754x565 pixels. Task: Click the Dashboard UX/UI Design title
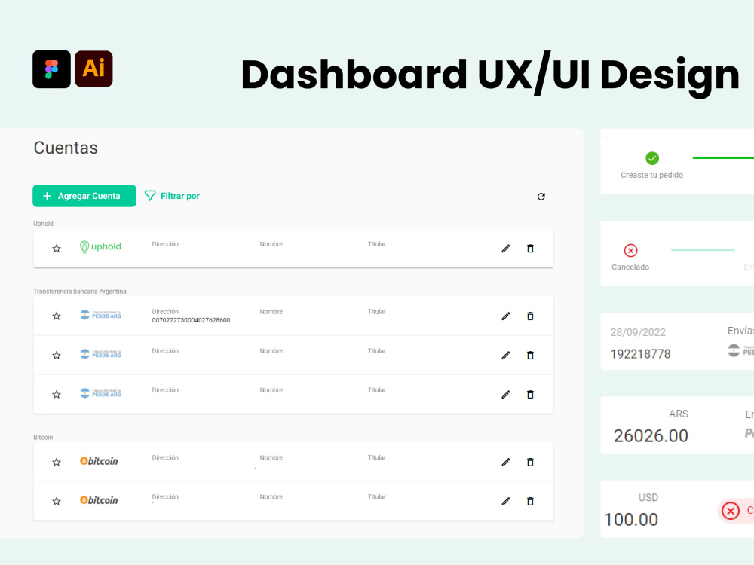point(490,75)
